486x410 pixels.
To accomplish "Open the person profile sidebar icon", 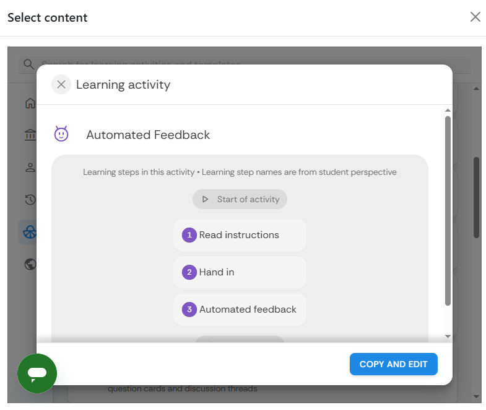I will (x=30, y=167).
